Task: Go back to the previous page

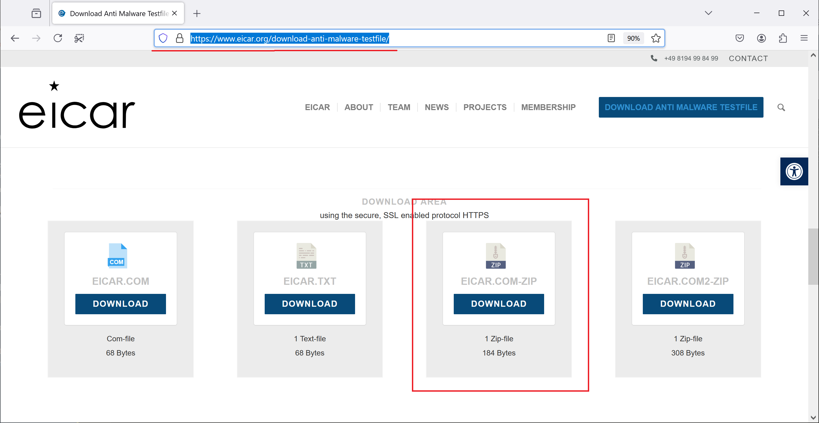Action: (x=15, y=38)
